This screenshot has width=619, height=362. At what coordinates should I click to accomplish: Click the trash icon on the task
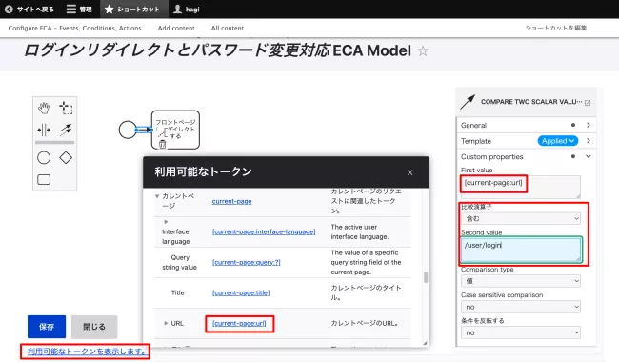coord(162,145)
